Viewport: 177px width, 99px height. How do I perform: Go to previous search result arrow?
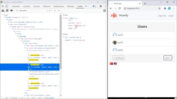[59, 10]
